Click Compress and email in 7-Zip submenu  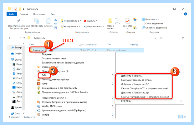136,80
